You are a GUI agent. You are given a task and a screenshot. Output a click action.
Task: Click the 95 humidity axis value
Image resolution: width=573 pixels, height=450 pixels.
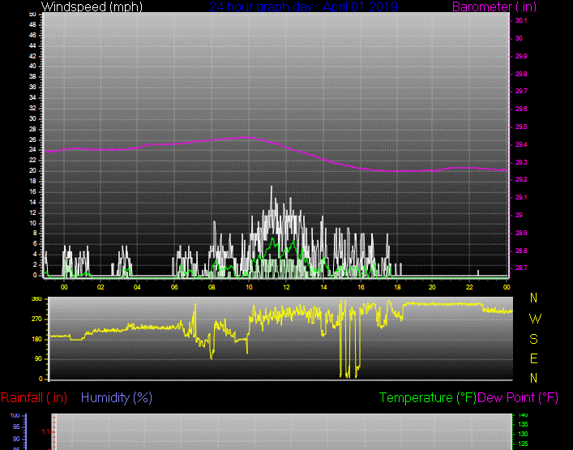16,427
